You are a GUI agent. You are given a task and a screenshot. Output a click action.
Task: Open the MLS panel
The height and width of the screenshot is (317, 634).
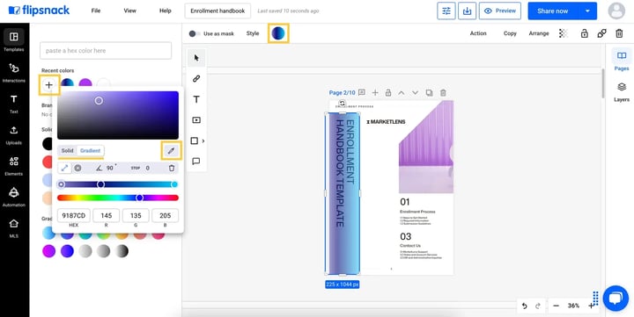click(14, 227)
